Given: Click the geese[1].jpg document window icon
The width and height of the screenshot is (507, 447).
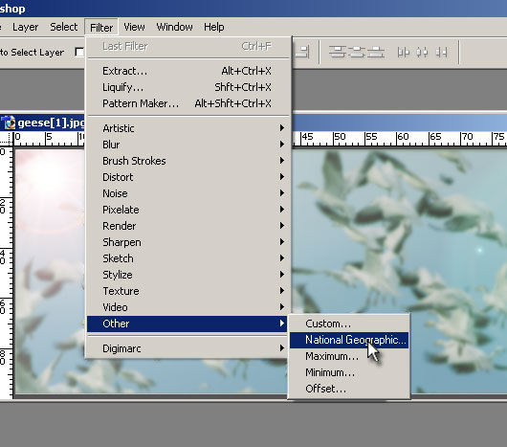Looking at the screenshot, I should pos(9,123).
